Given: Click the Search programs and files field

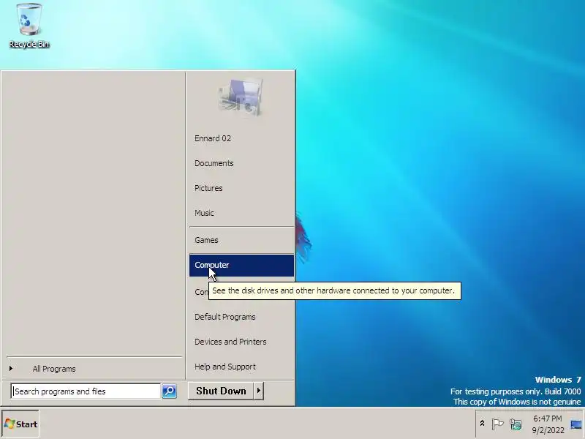Looking at the screenshot, I should pyautogui.click(x=86, y=391).
